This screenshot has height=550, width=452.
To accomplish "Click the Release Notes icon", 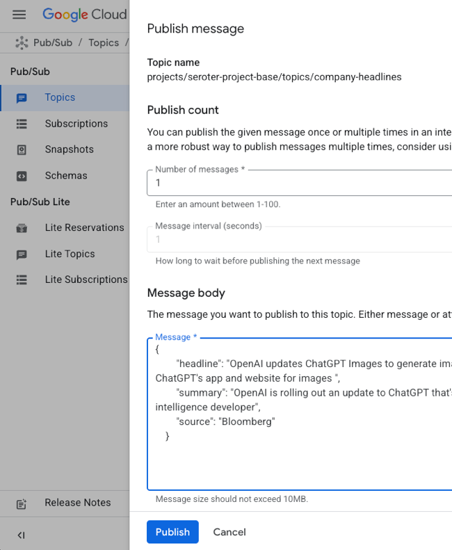I will point(22,503).
